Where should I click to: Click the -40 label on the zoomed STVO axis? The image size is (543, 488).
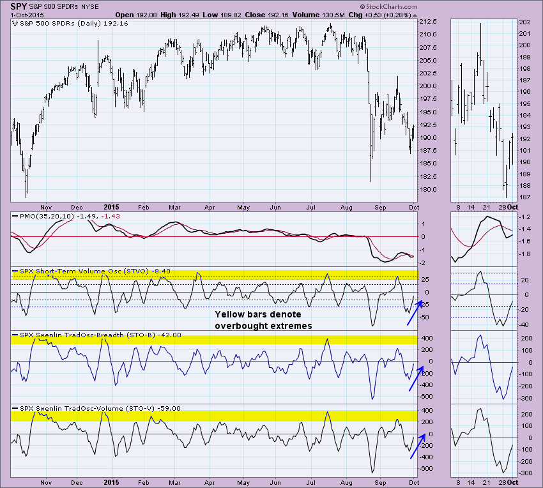(x=524, y=324)
